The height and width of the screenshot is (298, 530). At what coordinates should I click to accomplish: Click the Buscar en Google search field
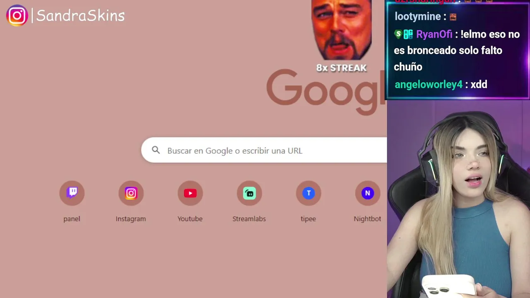pyautogui.click(x=264, y=150)
